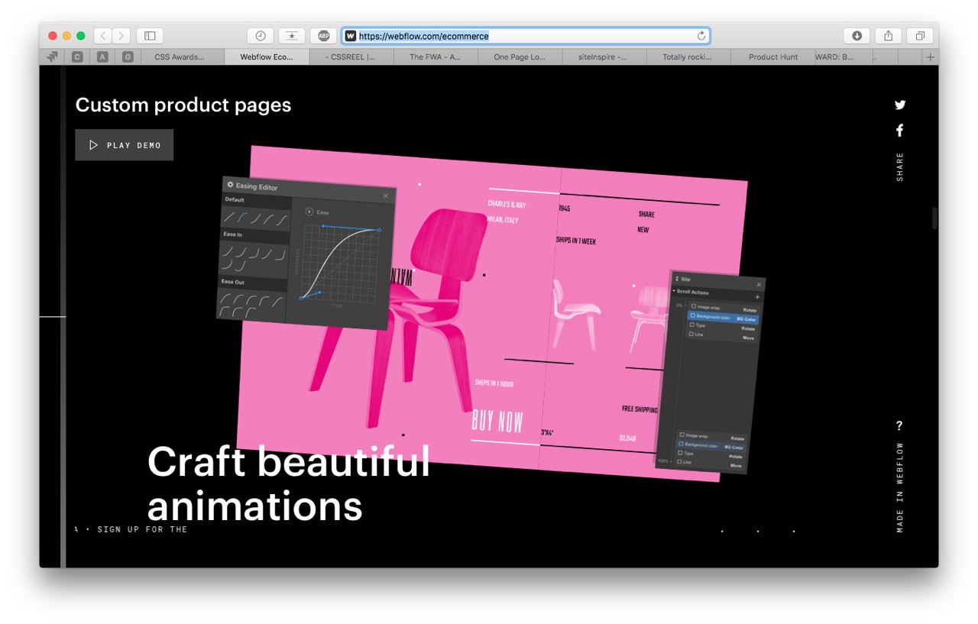Go back using Safari's back arrow
The image size is (978, 624).
pyautogui.click(x=103, y=36)
